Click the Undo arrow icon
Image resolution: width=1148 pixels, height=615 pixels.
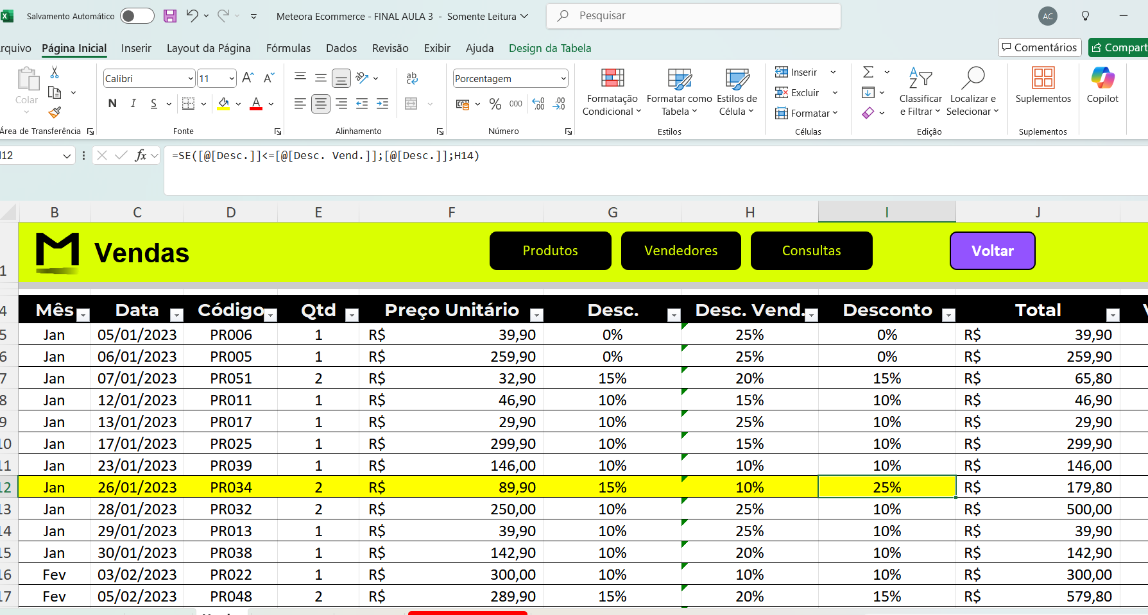pos(192,15)
